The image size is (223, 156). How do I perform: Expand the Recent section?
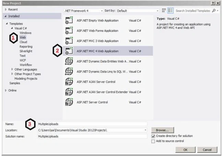pyautogui.click(x=6, y=10)
